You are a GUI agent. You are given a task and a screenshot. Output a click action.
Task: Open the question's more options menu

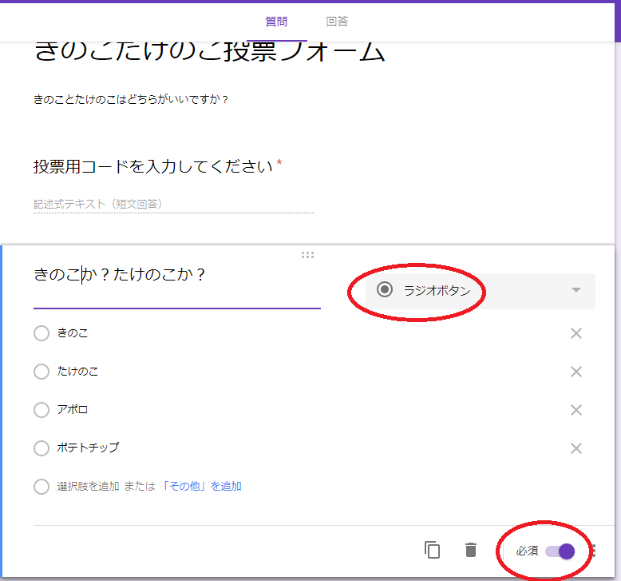pyautogui.click(x=593, y=551)
